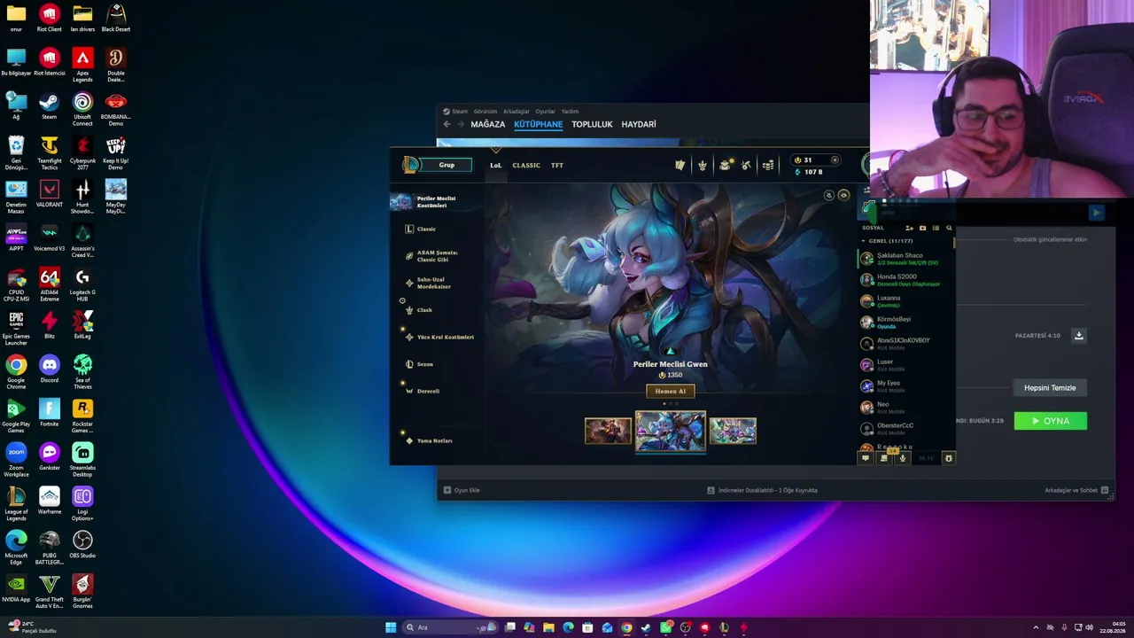Click the Windows Start button
1134x638 pixels.
click(391, 627)
